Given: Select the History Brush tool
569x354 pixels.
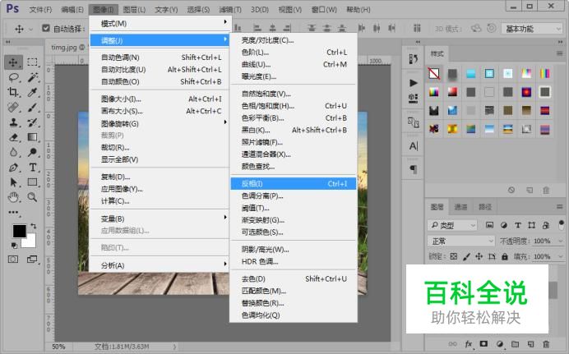Looking at the screenshot, I should click(x=33, y=122).
